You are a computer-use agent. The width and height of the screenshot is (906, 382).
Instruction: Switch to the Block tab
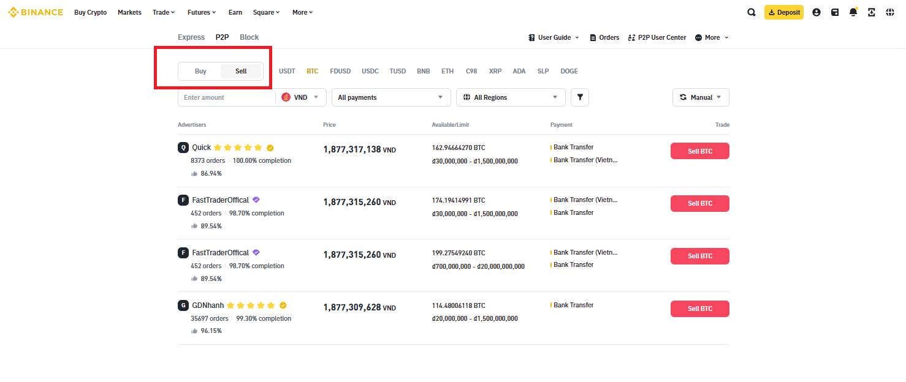[x=249, y=37]
